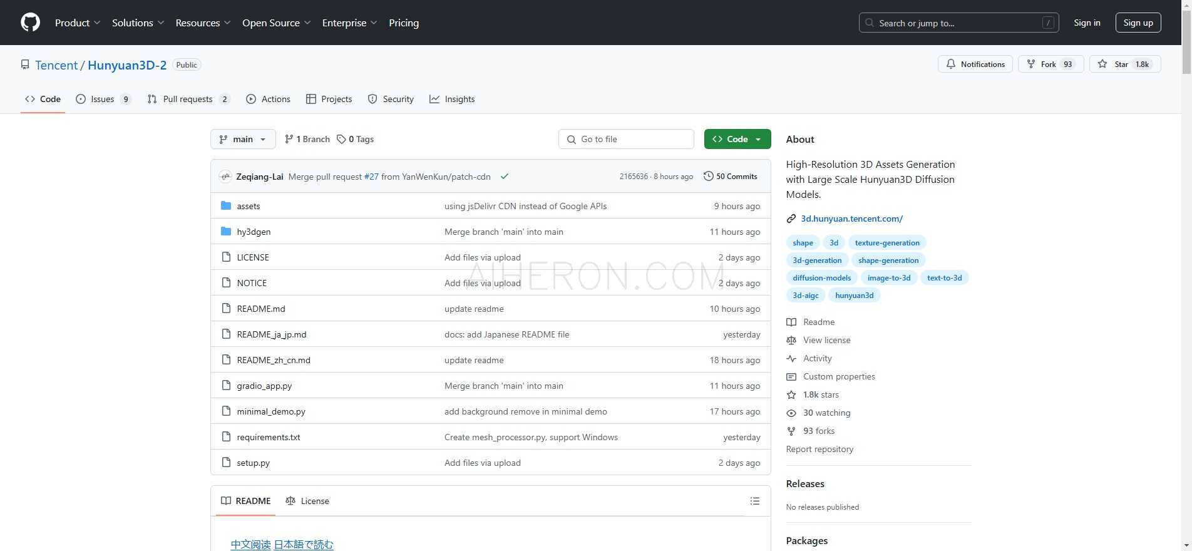Click the Go to file search field
Image resolution: width=1192 pixels, height=551 pixels.
(x=626, y=139)
